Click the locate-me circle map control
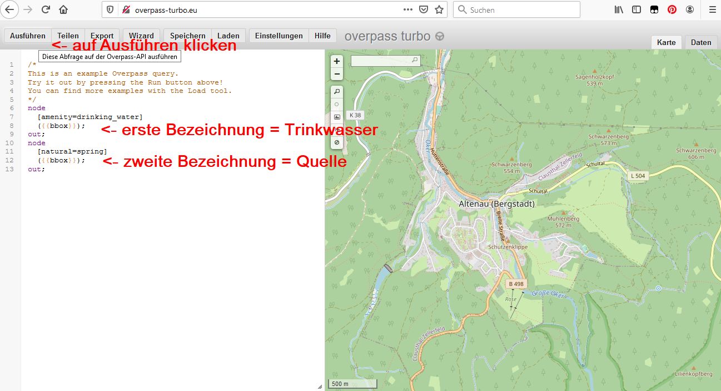Screen dimensions: 721x391 [336, 104]
